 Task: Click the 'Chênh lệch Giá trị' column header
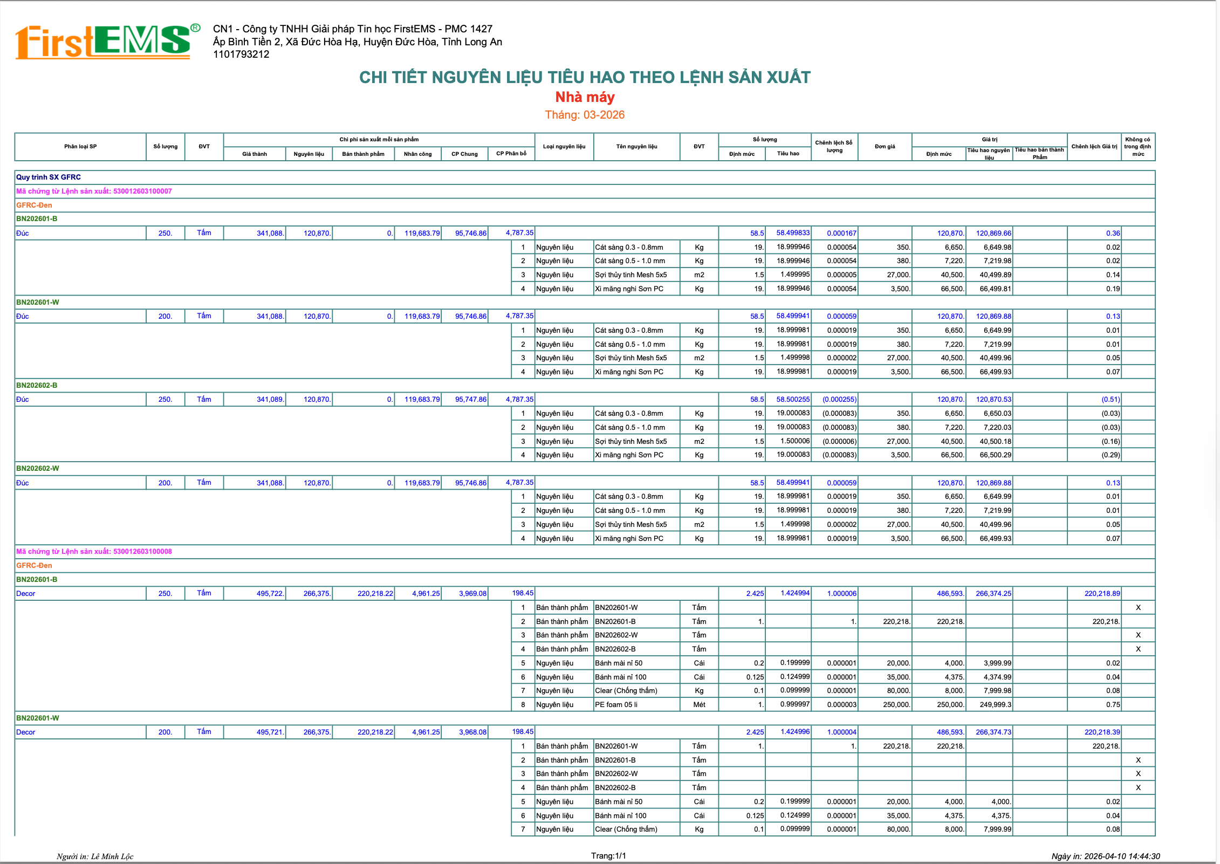pyautogui.click(x=1094, y=147)
